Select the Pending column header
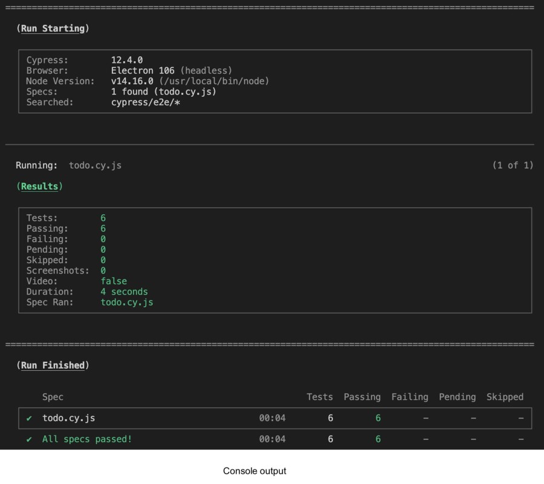This screenshot has height=484, width=544. coord(457,397)
